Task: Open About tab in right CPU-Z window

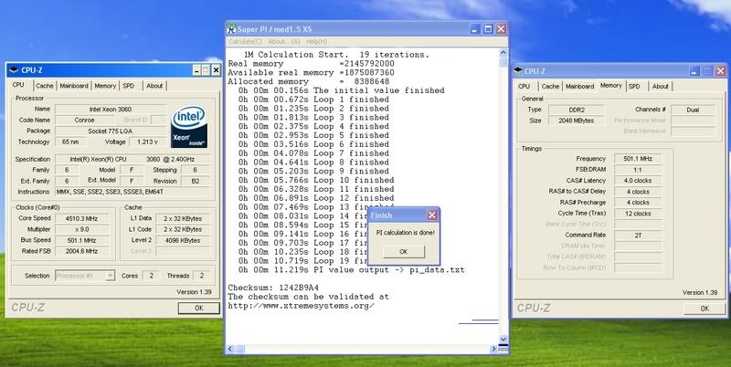Action: [661, 86]
